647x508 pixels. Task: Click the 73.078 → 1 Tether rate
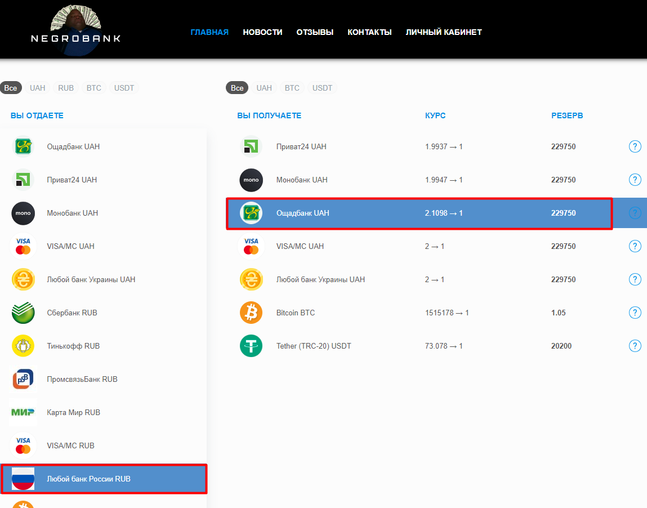[444, 346]
